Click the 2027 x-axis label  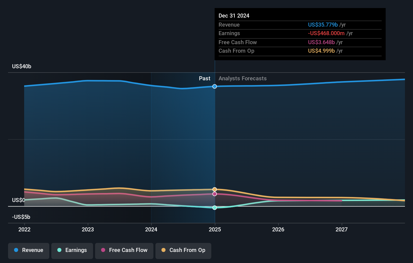tap(342, 229)
